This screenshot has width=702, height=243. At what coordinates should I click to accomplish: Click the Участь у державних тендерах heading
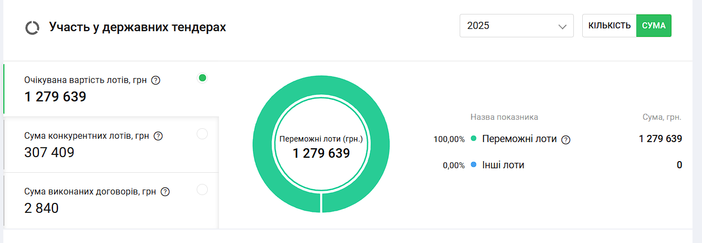click(138, 27)
